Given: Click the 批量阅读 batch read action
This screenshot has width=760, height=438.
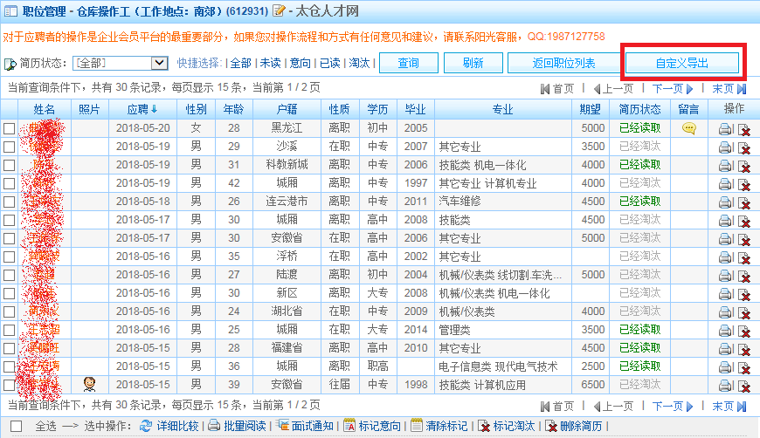Looking at the screenshot, I should (x=238, y=426).
